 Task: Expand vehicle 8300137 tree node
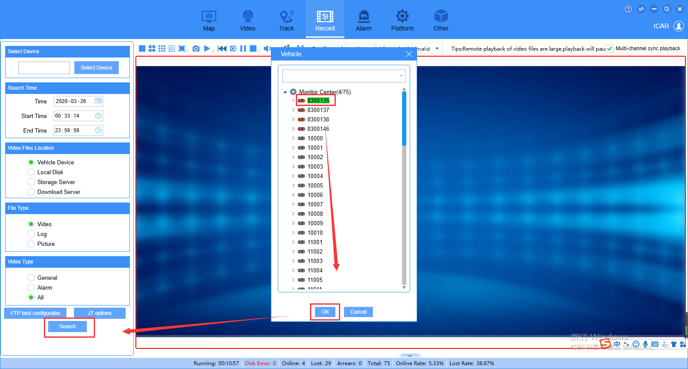click(x=294, y=110)
